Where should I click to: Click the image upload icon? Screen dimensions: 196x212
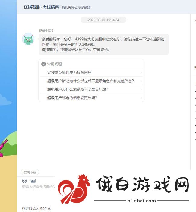click(33, 181)
